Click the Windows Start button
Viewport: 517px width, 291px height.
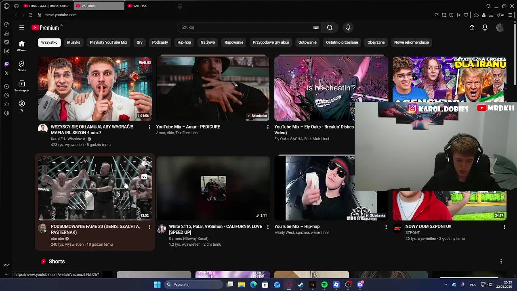pos(157,285)
